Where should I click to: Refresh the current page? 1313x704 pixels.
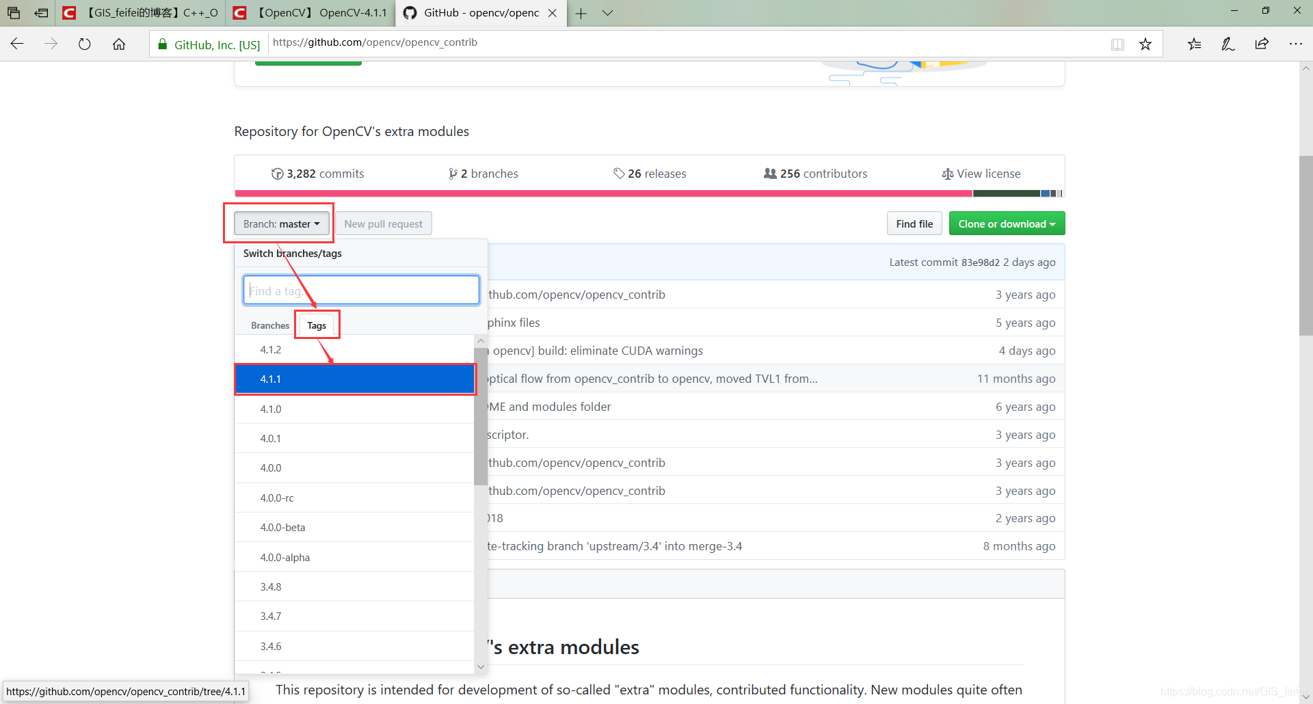84,43
